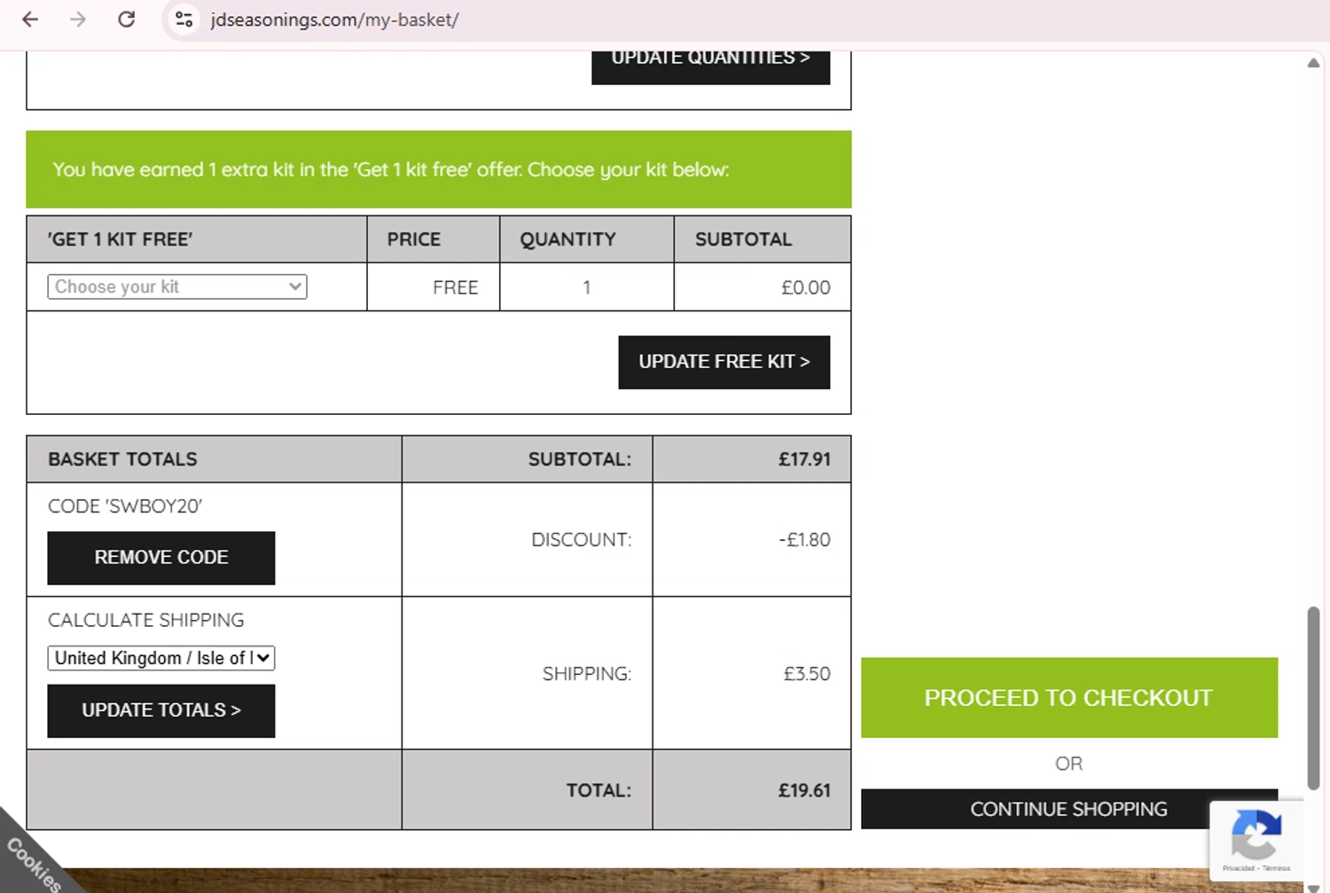
Task: Proceed to checkout
Action: (1069, 698)
